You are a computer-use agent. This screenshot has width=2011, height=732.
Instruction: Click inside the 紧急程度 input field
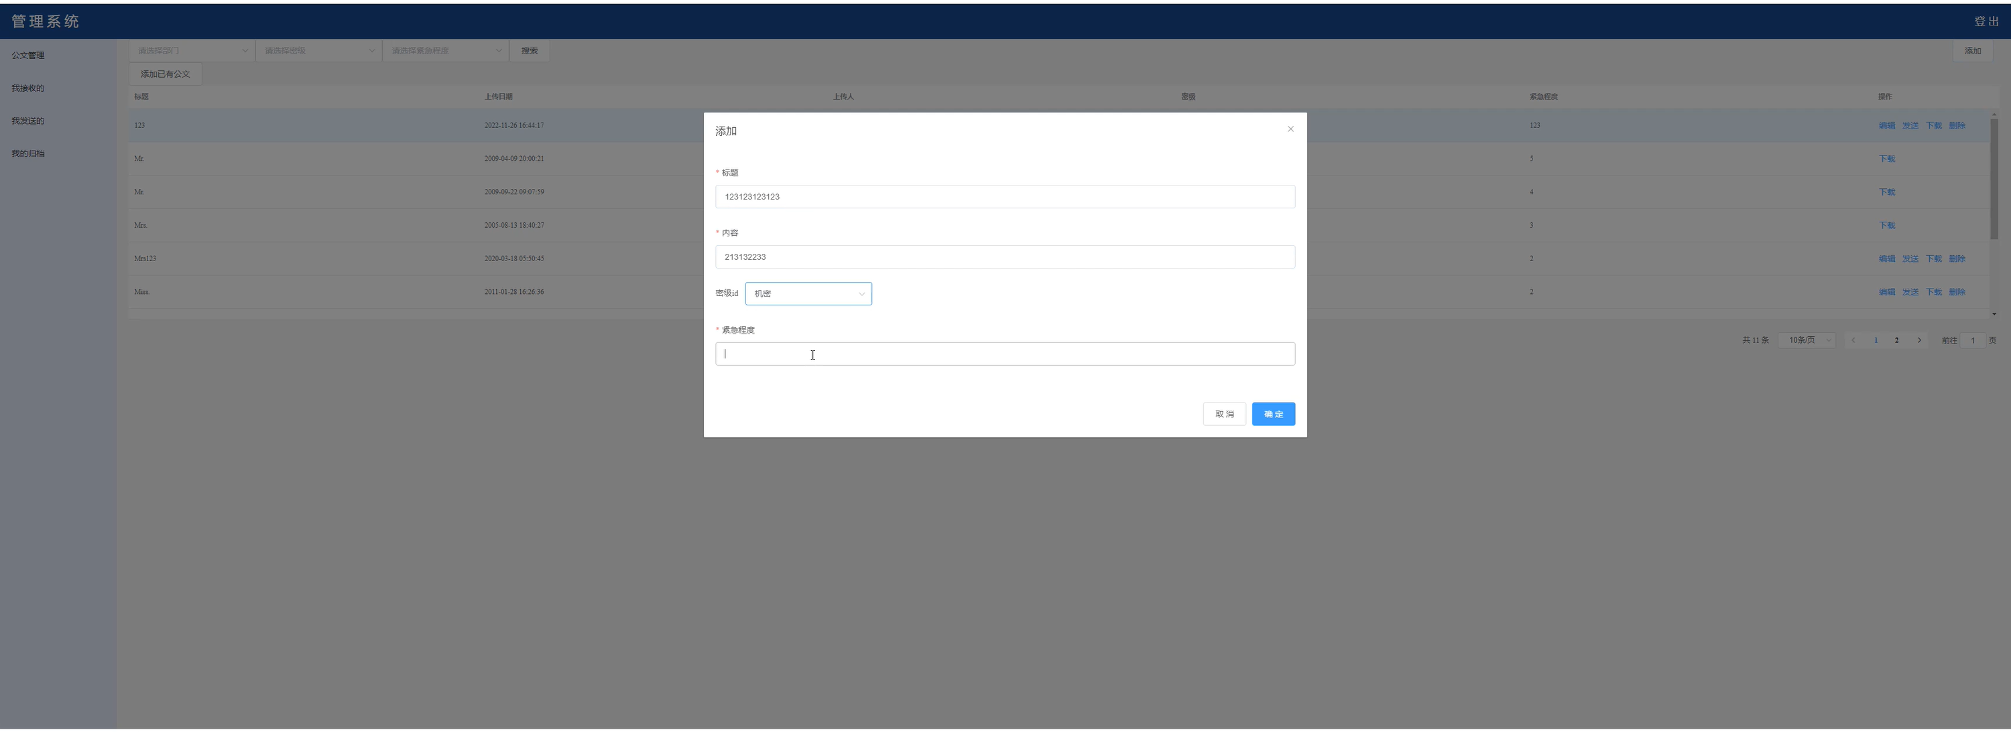pyautogui.click(x=1004, y=354)
